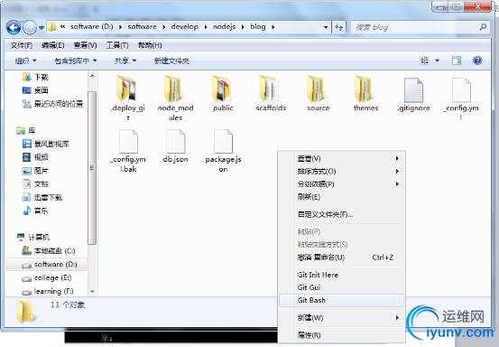
Task: Click navigation pane scrollbar down arrow
Action: (x=92, y=291)
